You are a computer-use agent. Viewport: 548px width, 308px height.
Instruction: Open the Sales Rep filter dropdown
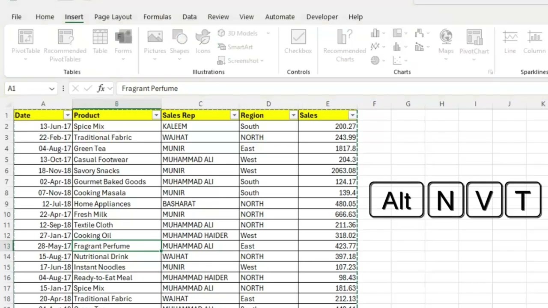(x=234, y=115)
